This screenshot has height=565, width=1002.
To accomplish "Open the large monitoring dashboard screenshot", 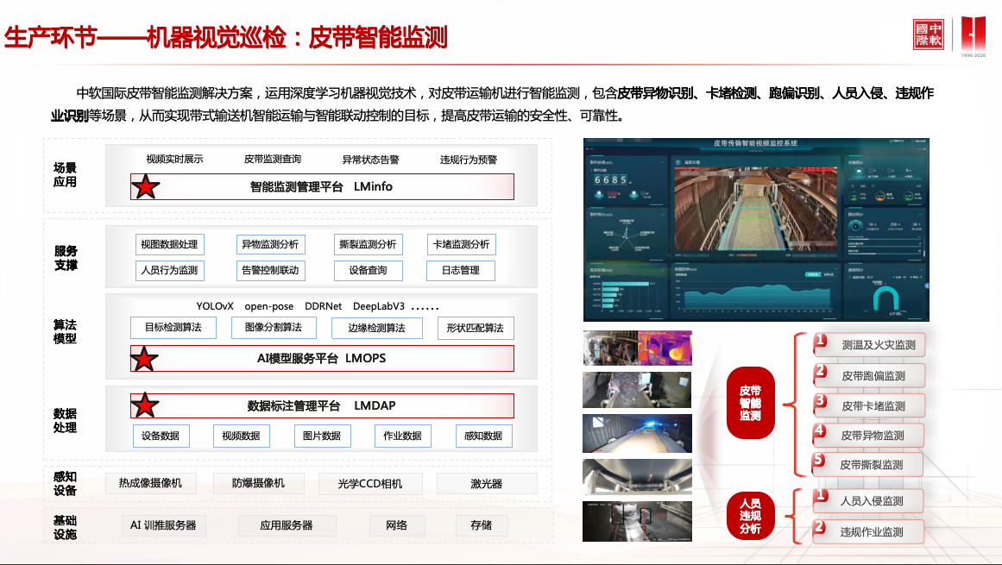I will (x=755, y=229).
